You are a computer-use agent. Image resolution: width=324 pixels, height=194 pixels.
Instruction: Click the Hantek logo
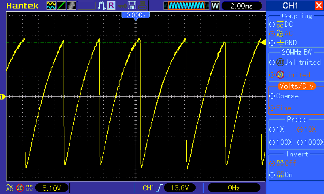pyautogui.click(x=22, y=6)
